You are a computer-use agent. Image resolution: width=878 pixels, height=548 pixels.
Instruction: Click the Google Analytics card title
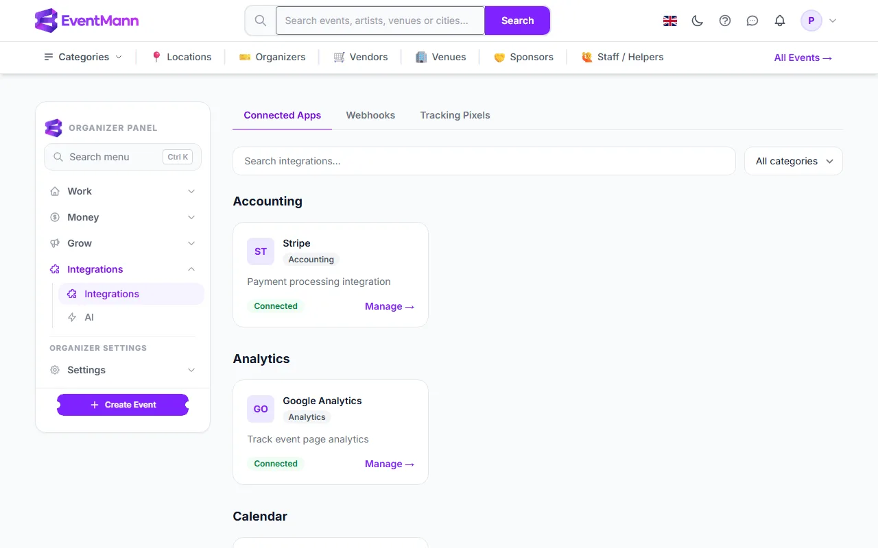[322, 401]
